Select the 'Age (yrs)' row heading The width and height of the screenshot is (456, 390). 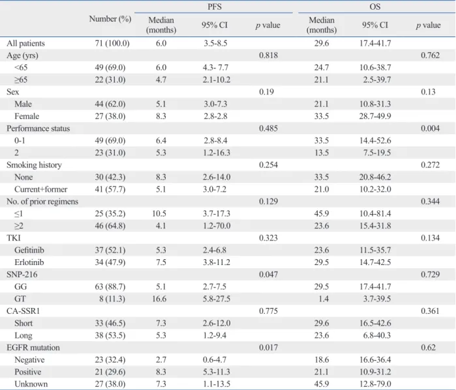click(x=22, y=55)
